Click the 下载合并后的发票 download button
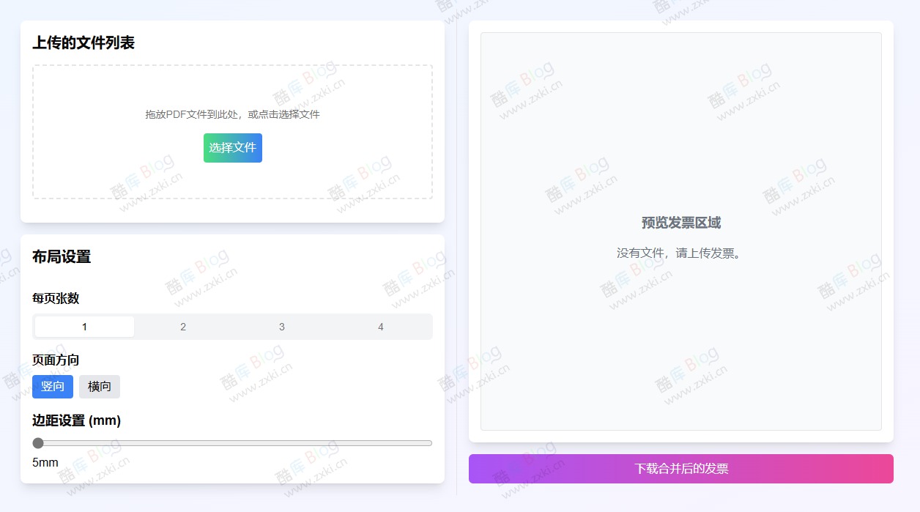Screen dimensions: 920x512 click(680, 468)
